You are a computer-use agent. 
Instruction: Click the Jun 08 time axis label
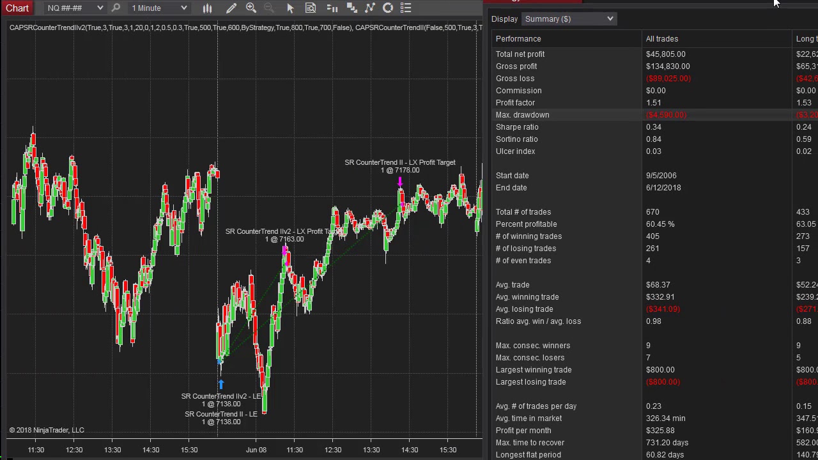(x=256, y=450)
